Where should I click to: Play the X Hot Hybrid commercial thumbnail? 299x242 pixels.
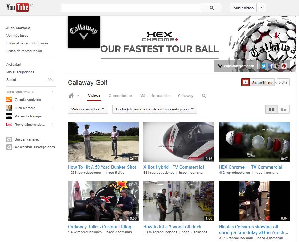pyautogui.click(x=179, y=142)
